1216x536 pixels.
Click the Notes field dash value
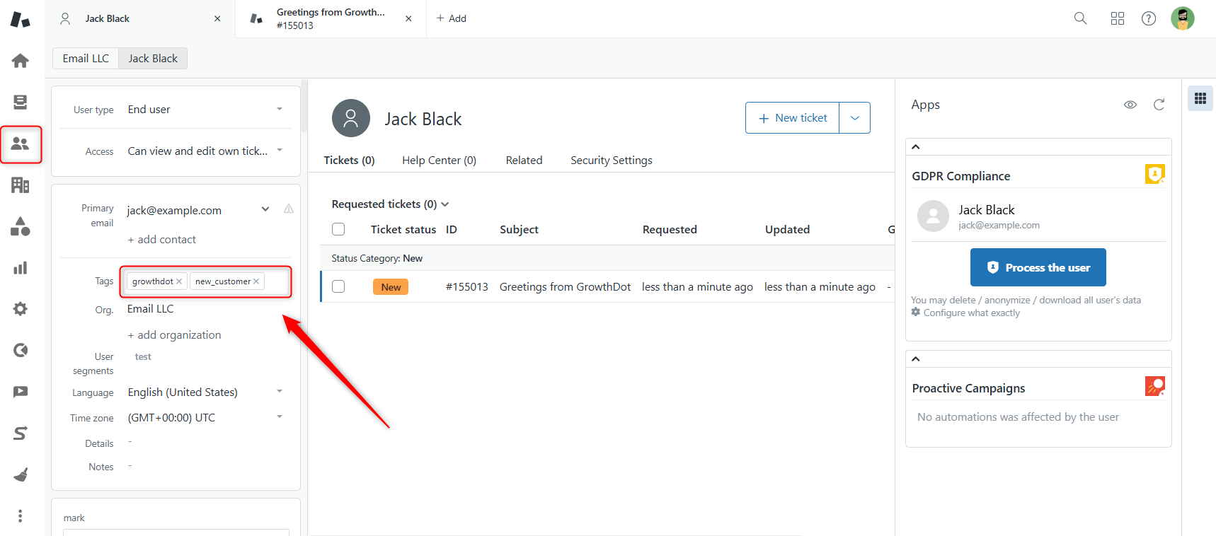[130, 466]
